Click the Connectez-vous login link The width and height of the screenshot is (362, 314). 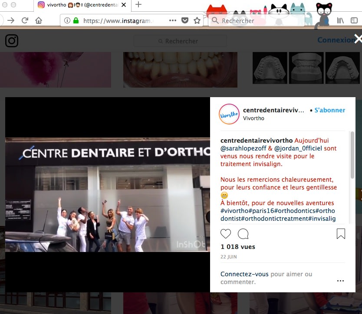pos(244,274)
